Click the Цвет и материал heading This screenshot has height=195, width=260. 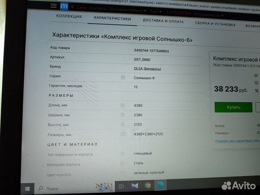pyautogui.click(x=72, y=144)
